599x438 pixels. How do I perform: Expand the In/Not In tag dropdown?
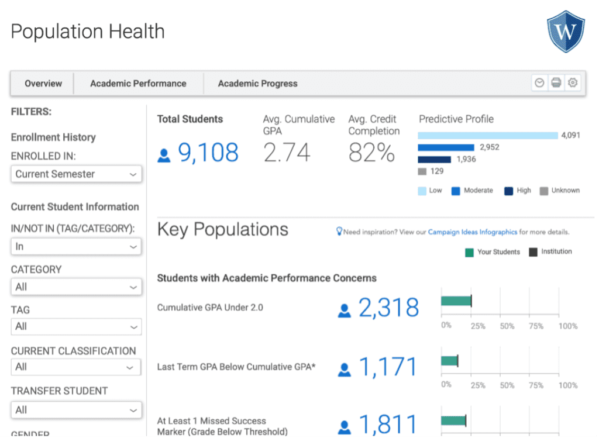[77, 247]
